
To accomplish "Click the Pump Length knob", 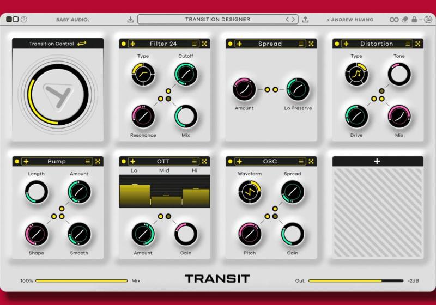I will click(37, 192).
